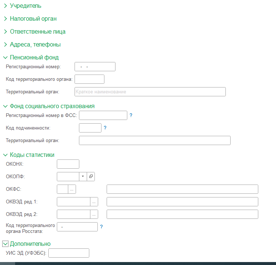This screenshot has height=265, width=276.
Task: Select the Ответственные лица heading text
Action: 38,31
